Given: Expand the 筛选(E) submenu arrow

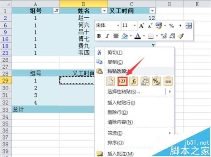Looking at the screenshot, I should [170, 133].
